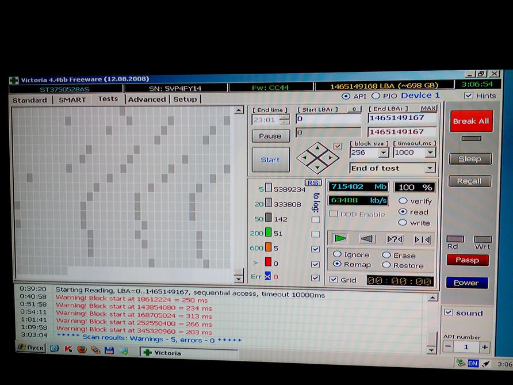The width and height of the screenshot is (513, 385).
Task: Launch Firefox from the quick launch bar
Action: click(82, 349)
